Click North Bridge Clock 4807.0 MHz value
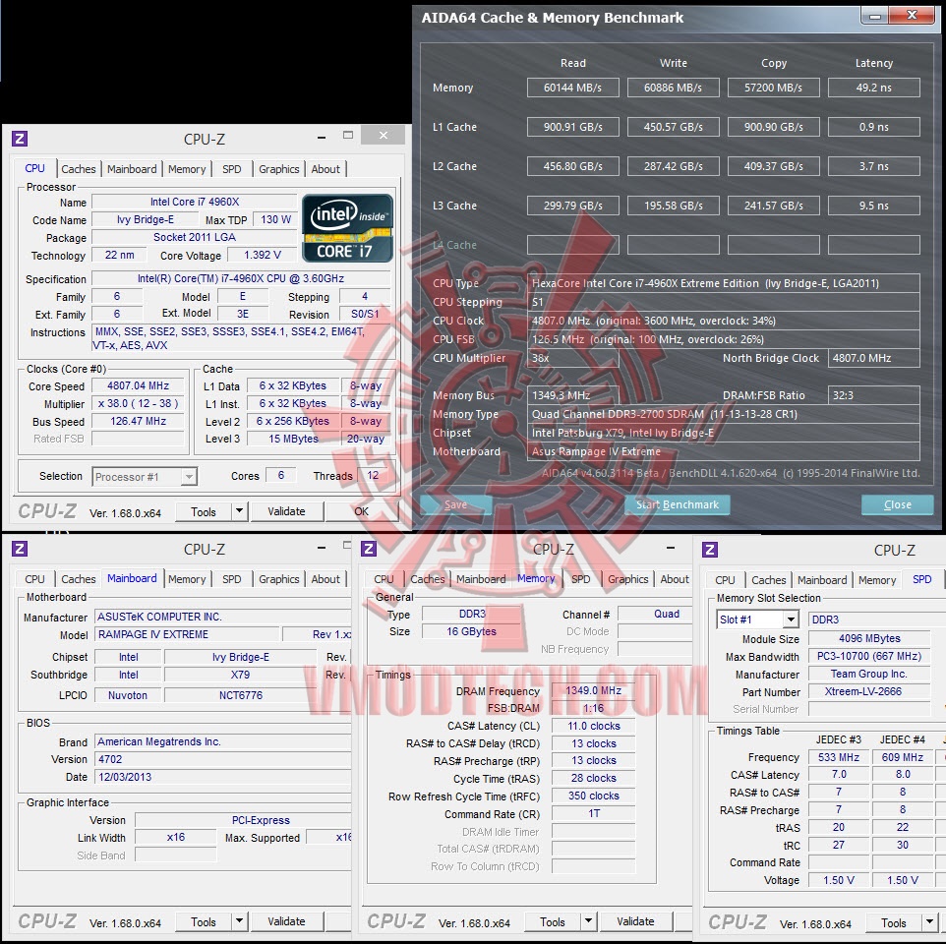 873,358
